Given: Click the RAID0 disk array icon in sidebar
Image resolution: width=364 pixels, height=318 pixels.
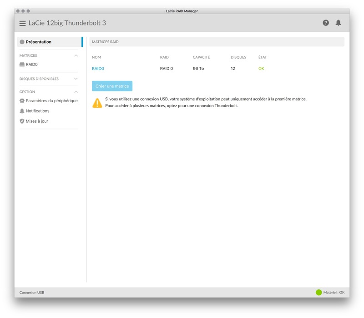Looking at the screenshot, I should [x=22, y=65].
